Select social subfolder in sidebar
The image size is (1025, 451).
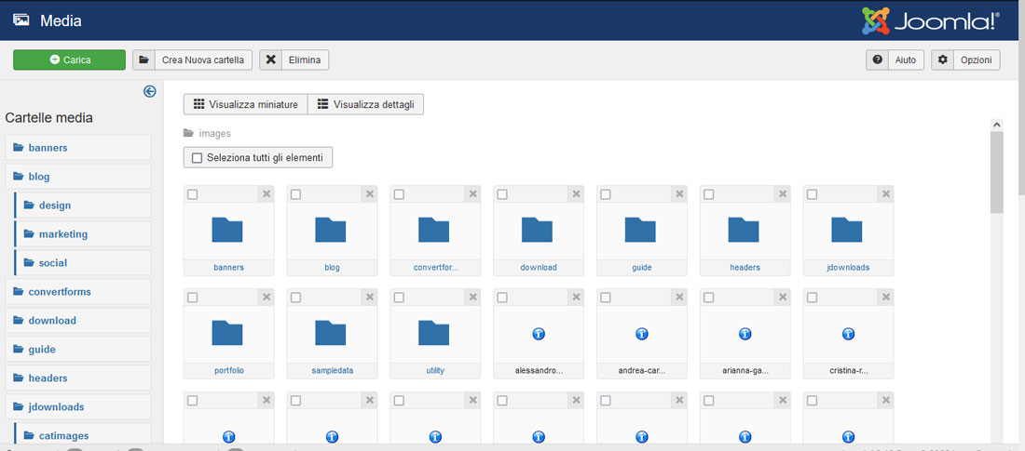[x=83, y=262]
